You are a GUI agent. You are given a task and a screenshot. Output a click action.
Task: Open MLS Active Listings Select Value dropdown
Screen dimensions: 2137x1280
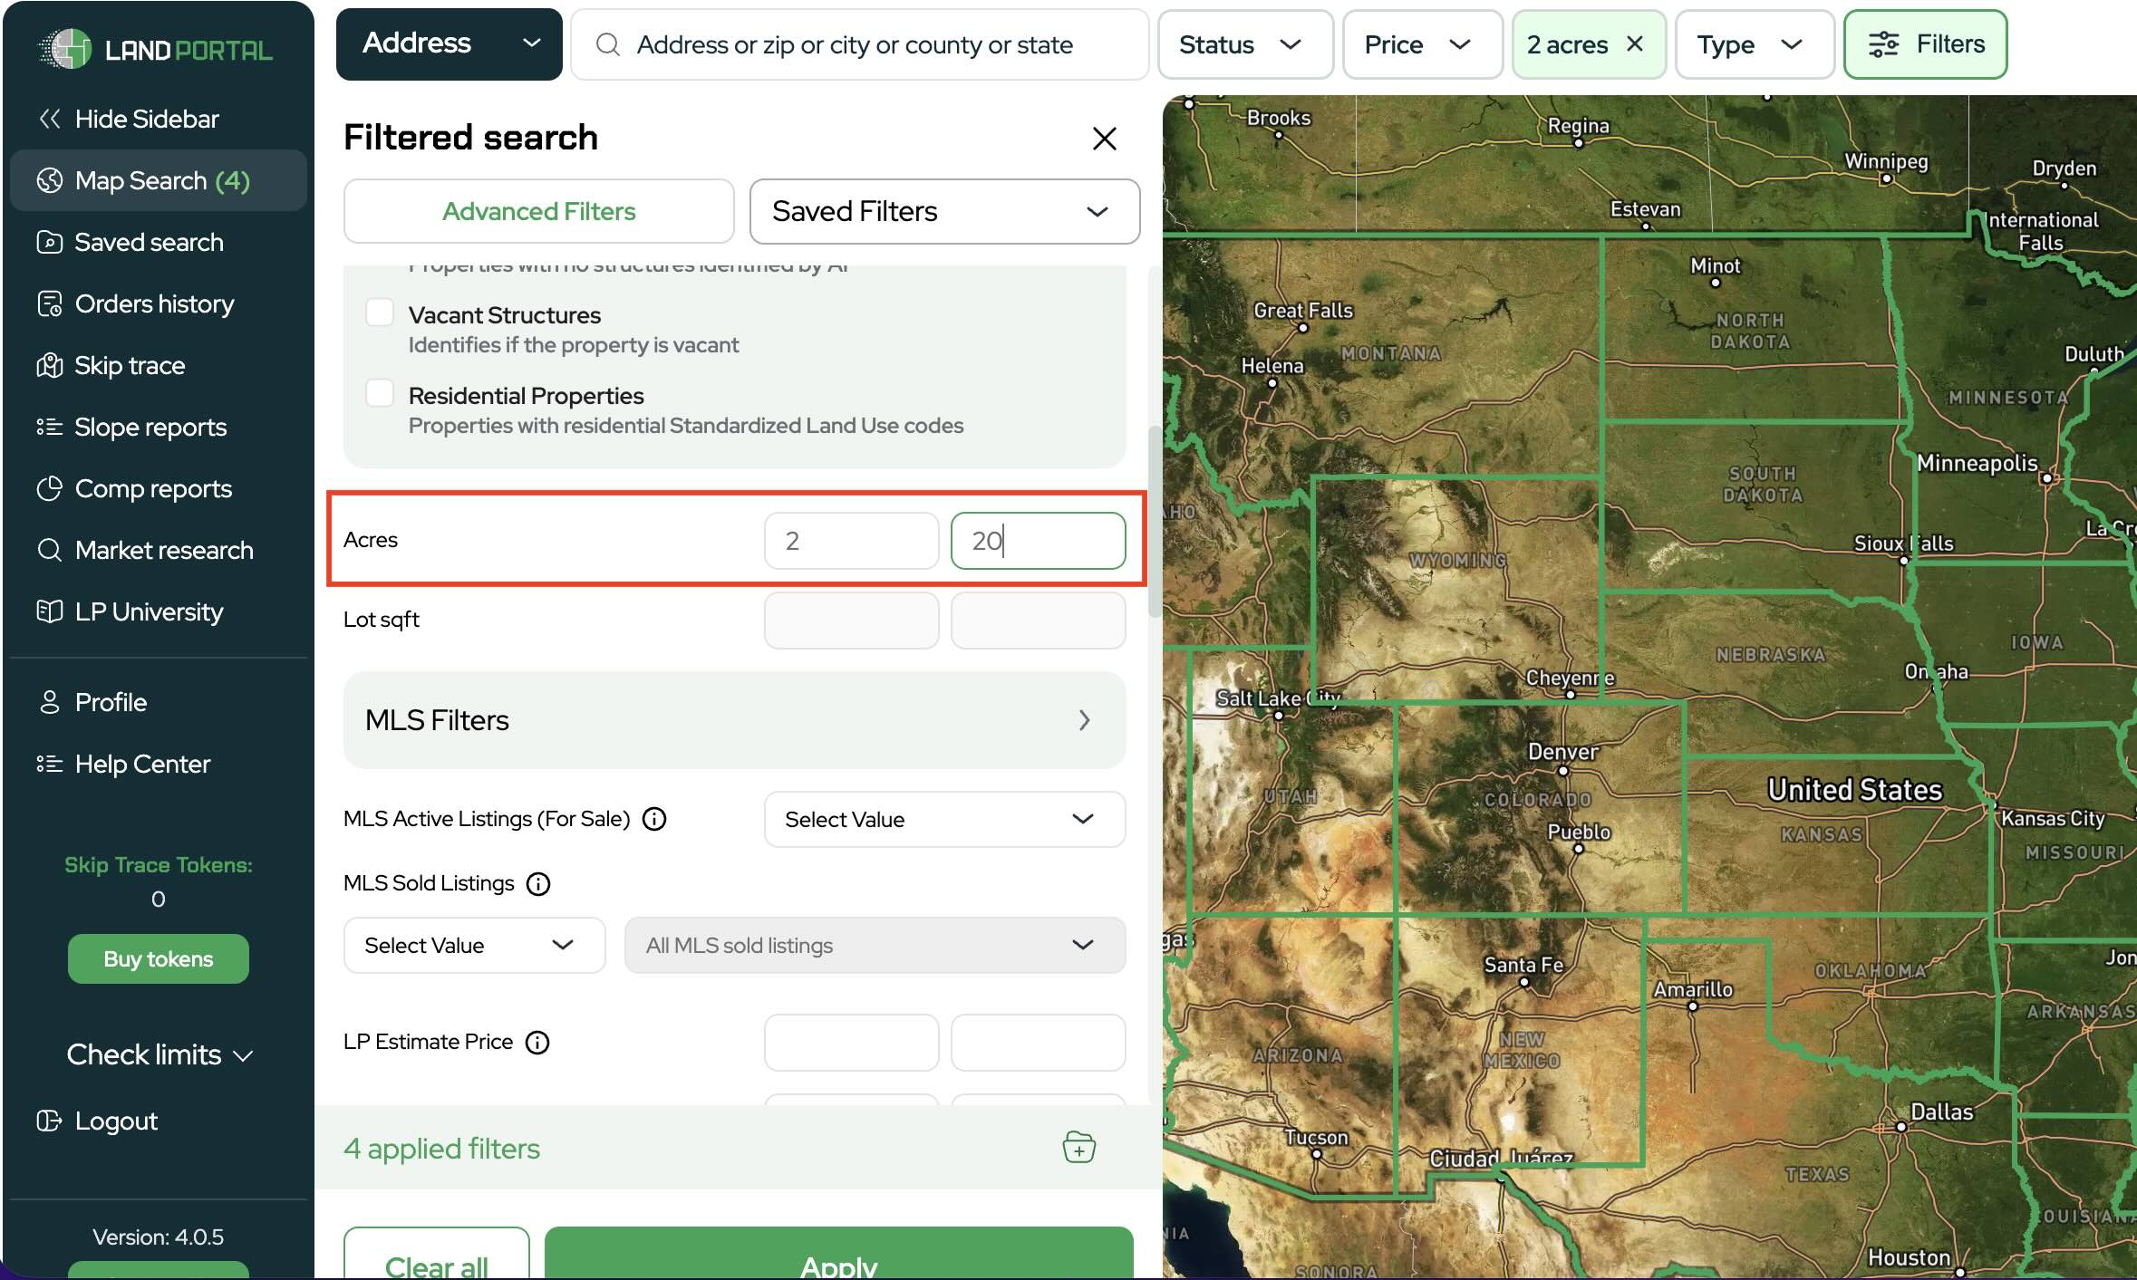(943, 819)
